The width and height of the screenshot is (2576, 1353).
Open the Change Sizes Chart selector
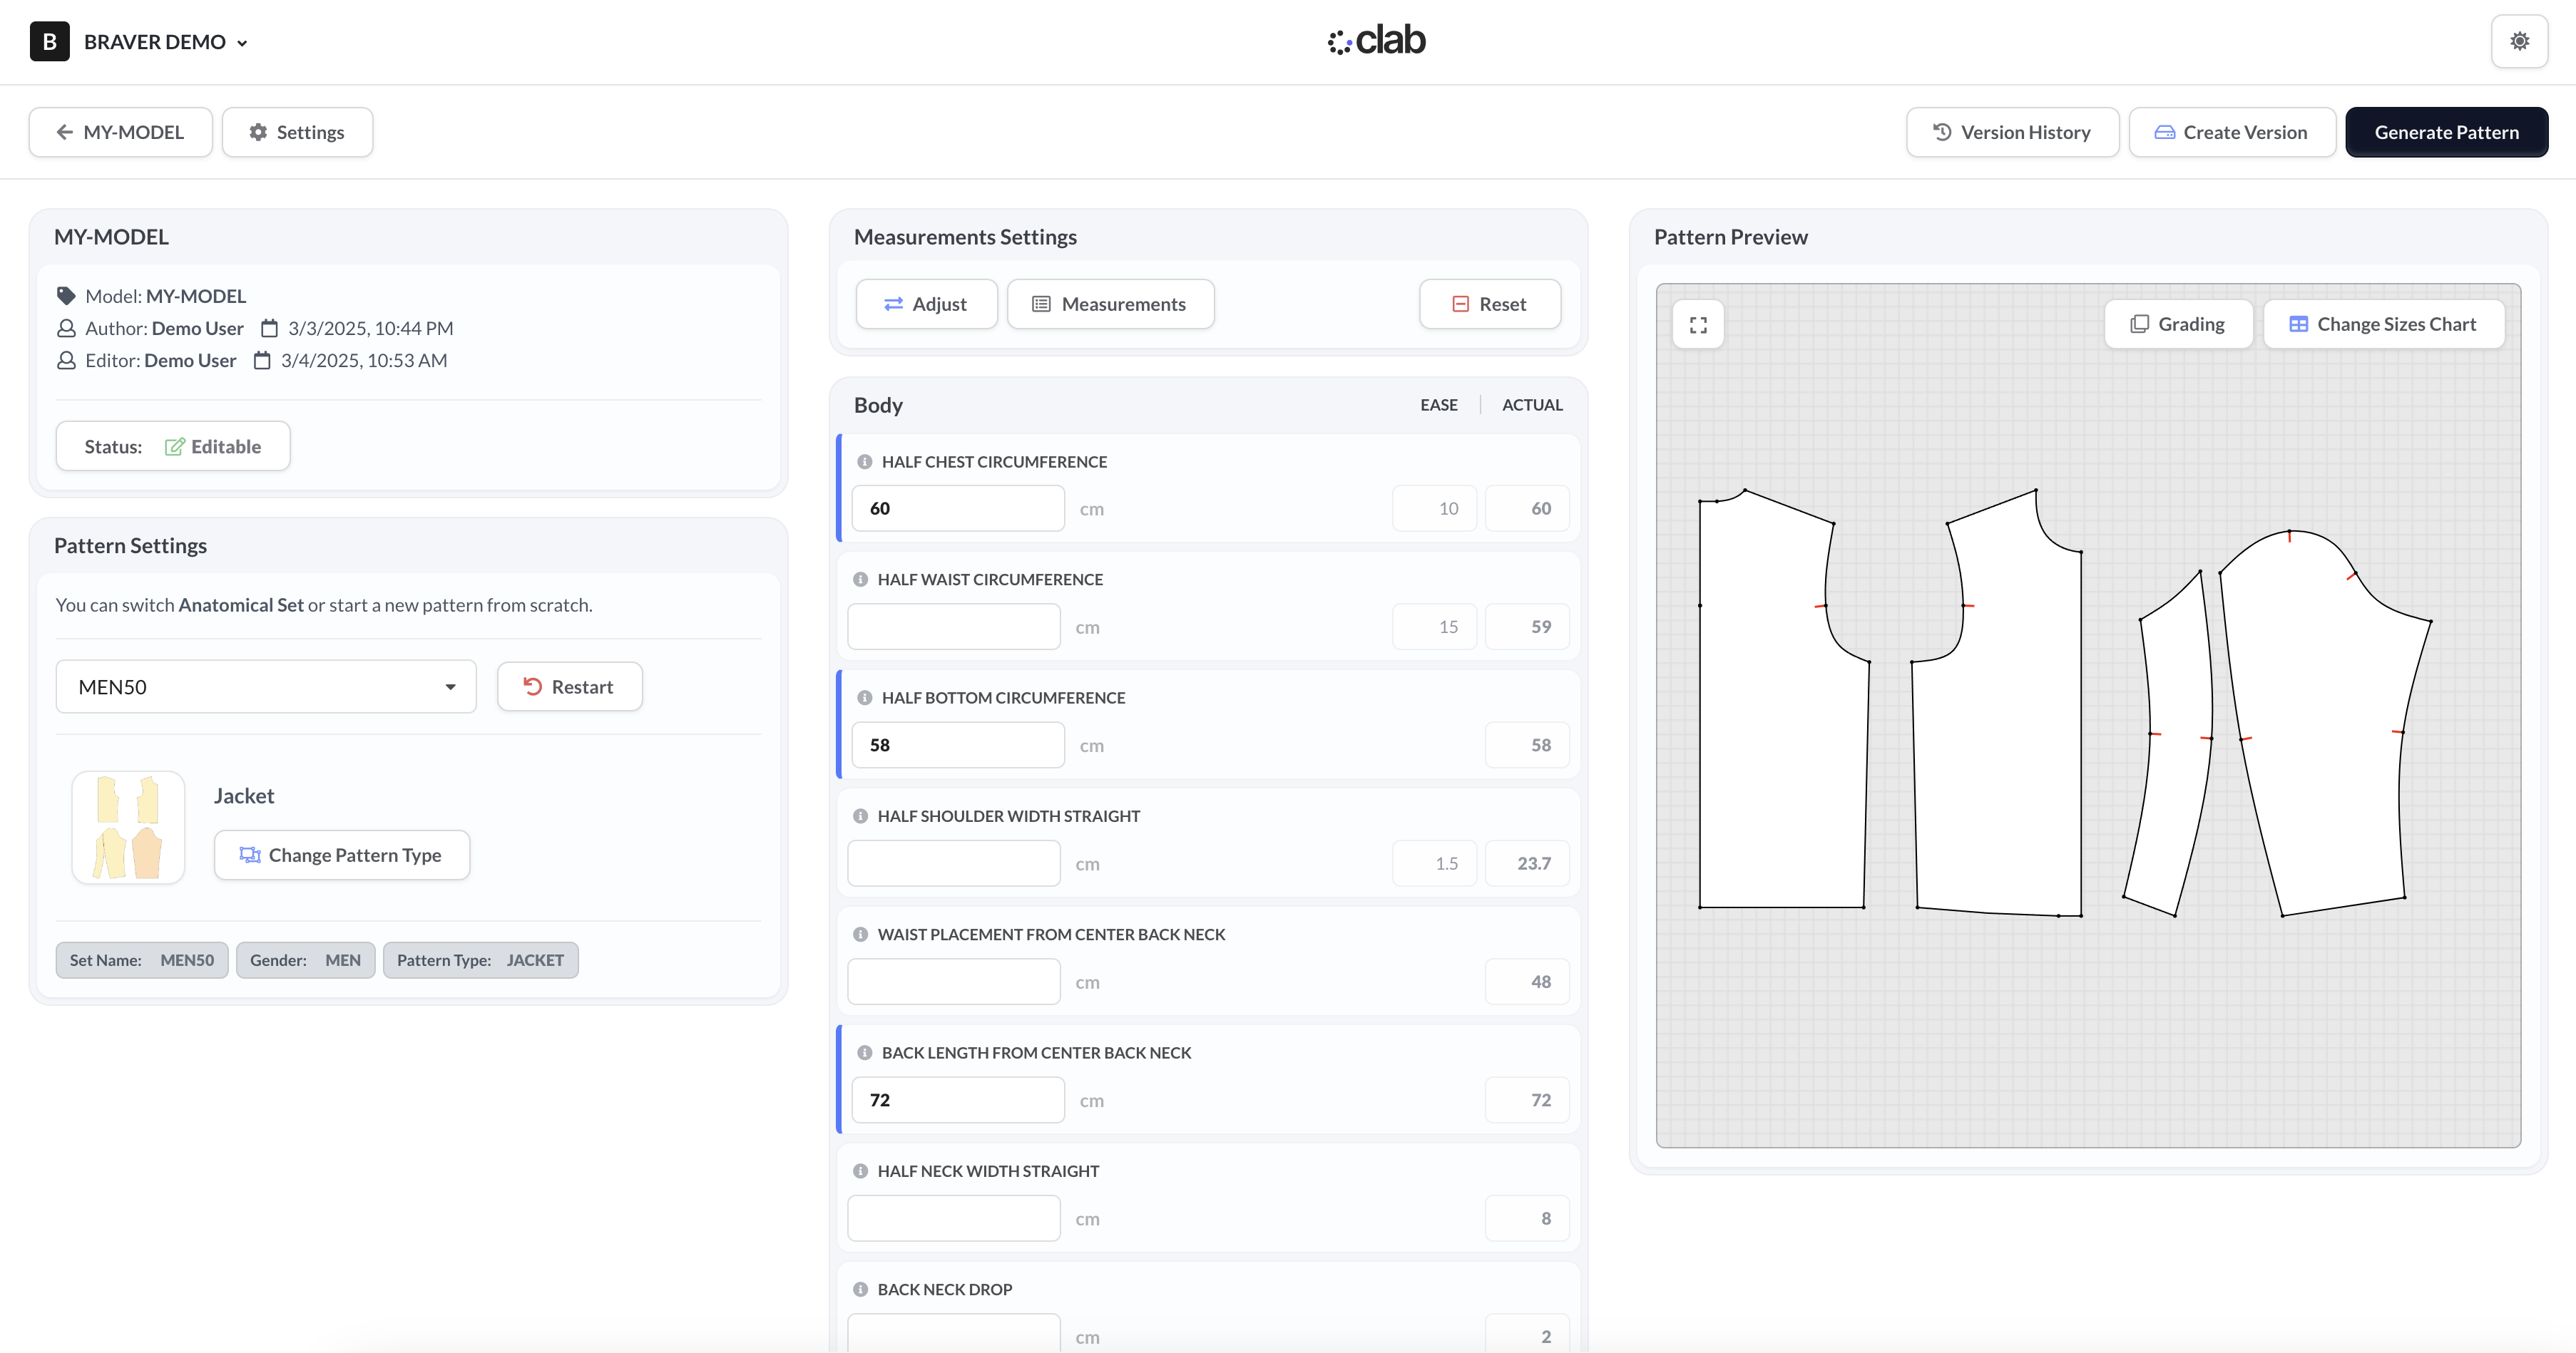click(x=2383, y=324)
